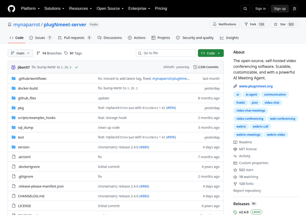Open the 2,036 Commits history link
The height and width of the screenshot is (215, 306).
206,67
